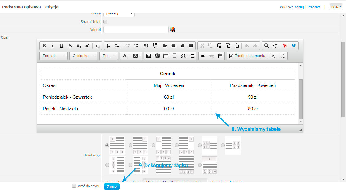The width and height of the screenshot is (346, 190).
Task: Insert an image
Action: [149, 56]
